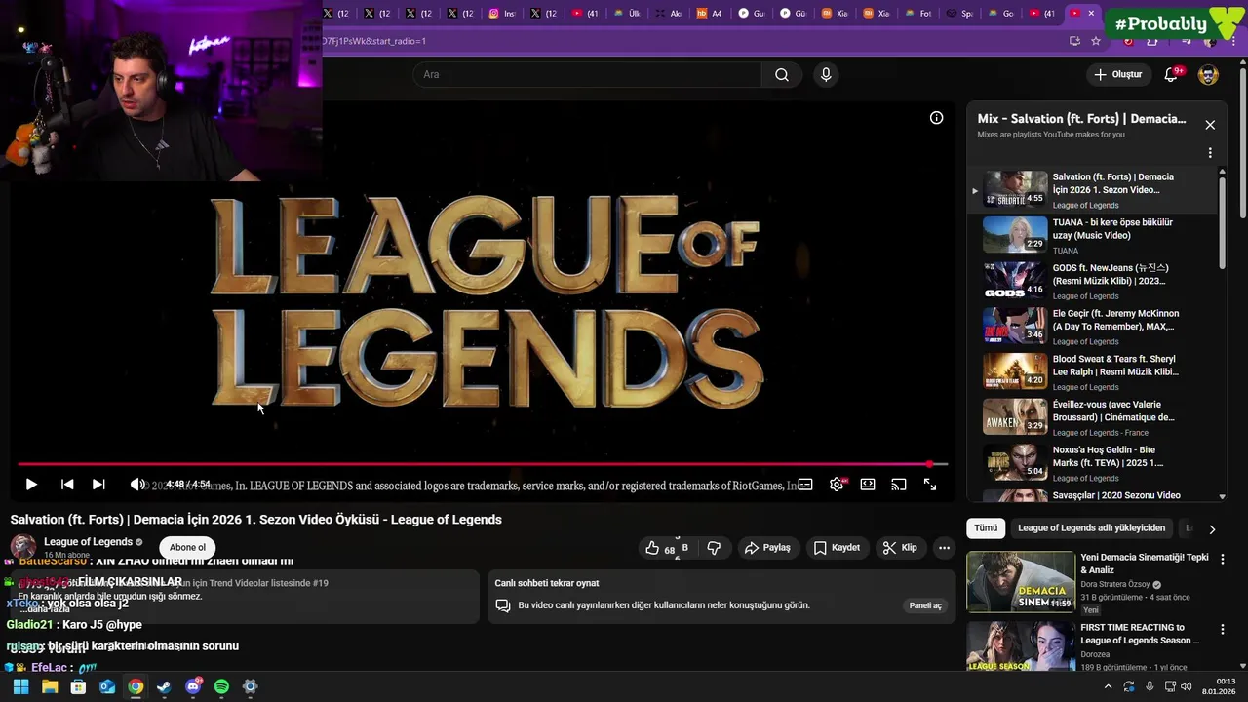
Task: Close the Mix playlist panel
Action: pyautogui.click(x=1210, y=125)
